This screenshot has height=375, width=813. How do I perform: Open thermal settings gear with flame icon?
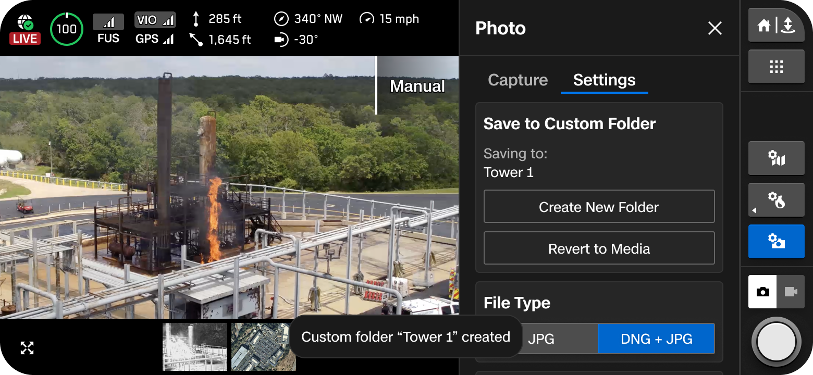click(777, 200)
